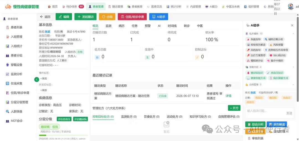Click the 急救指导 chip
This screenshot has height=141, width=299.
click(254, 39)
